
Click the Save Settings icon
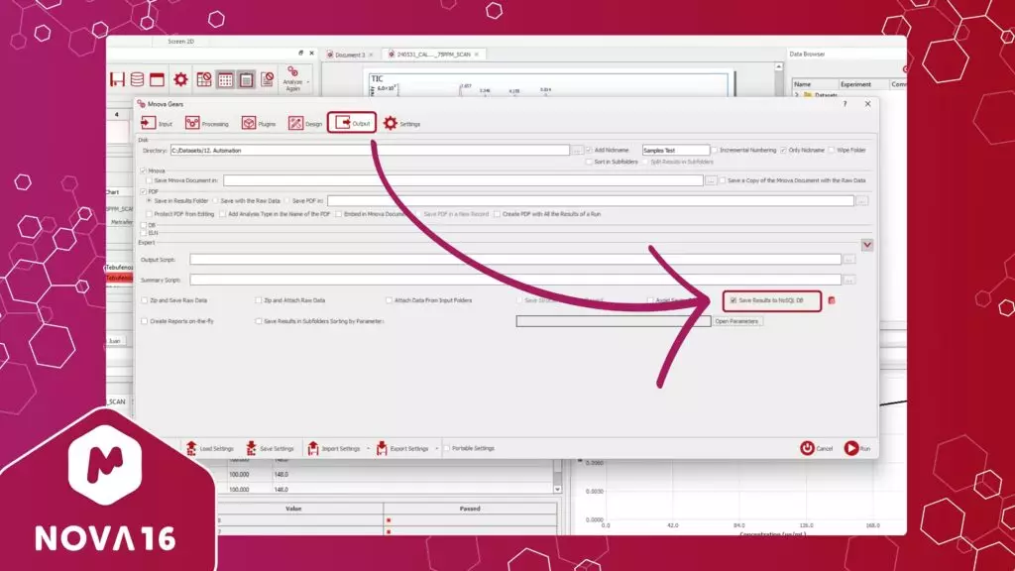tap(251, 448)
